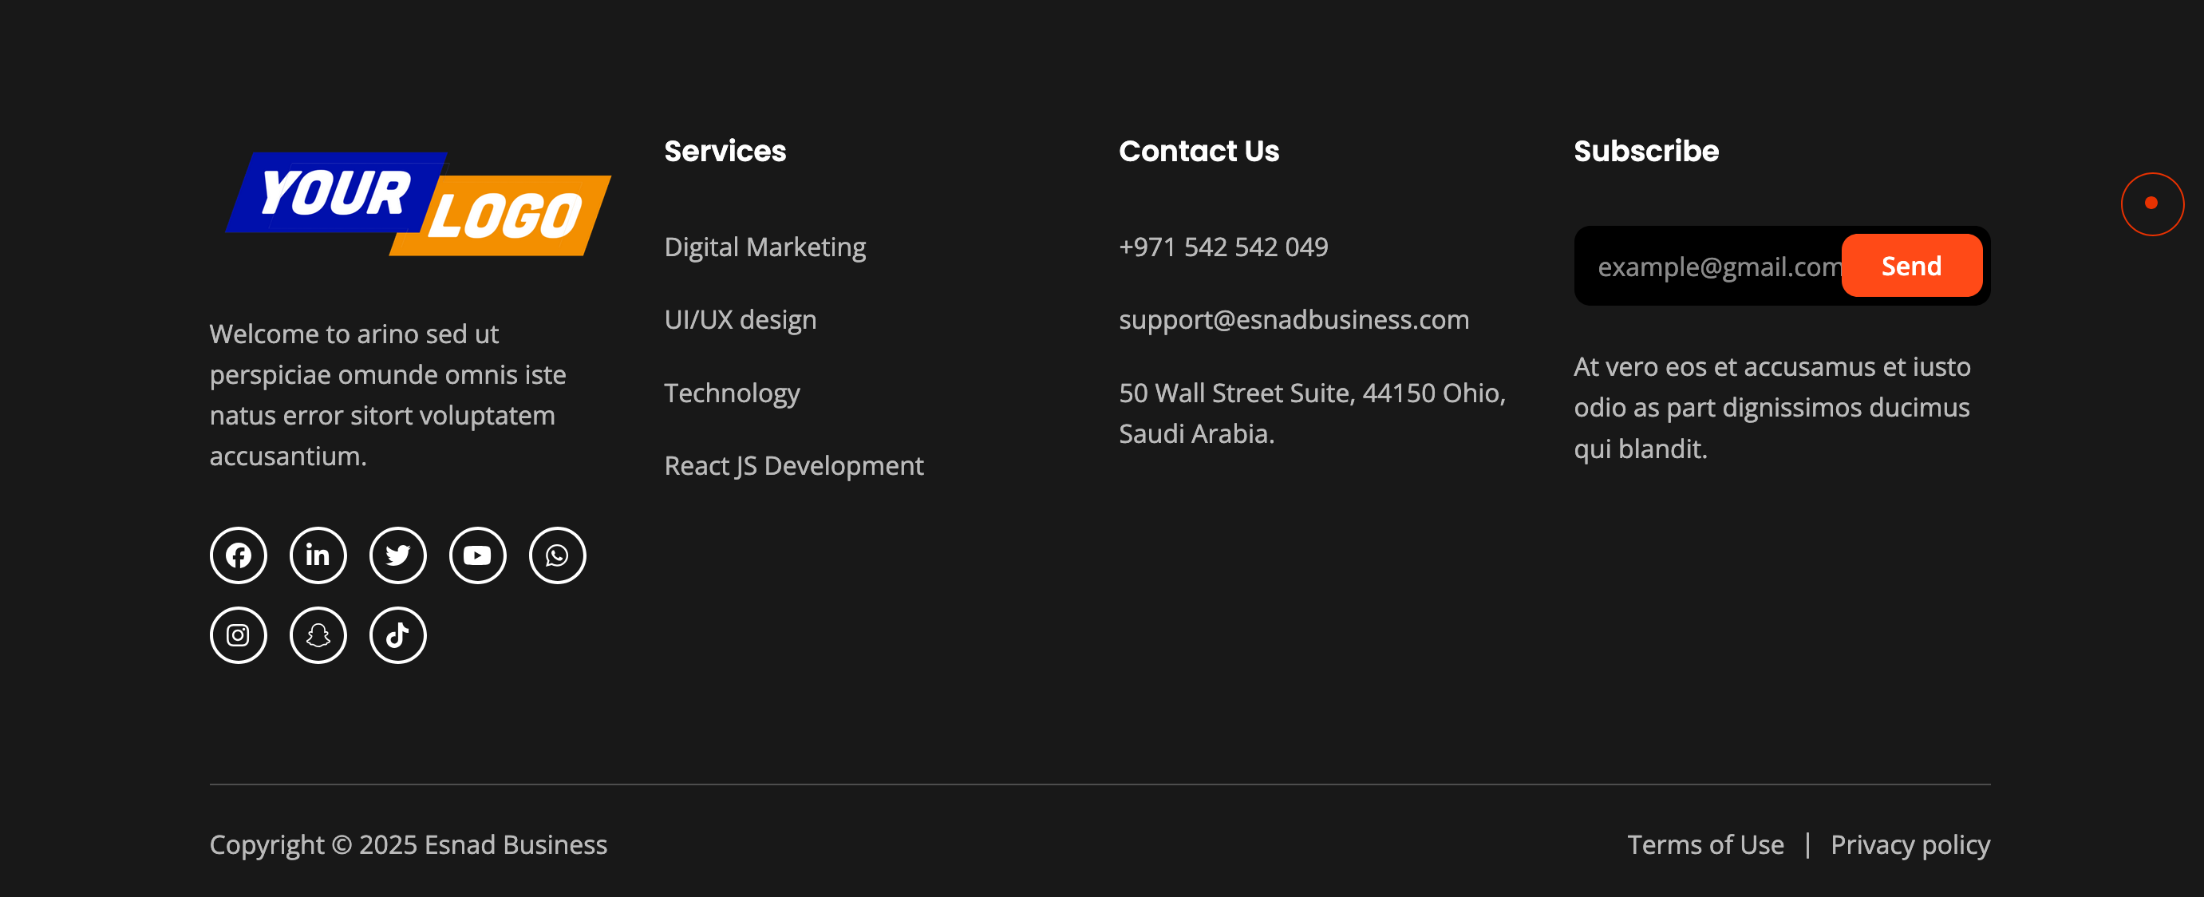Visit the Twitter profile icon
2204x897 pixels.
[x=398, y=555]
